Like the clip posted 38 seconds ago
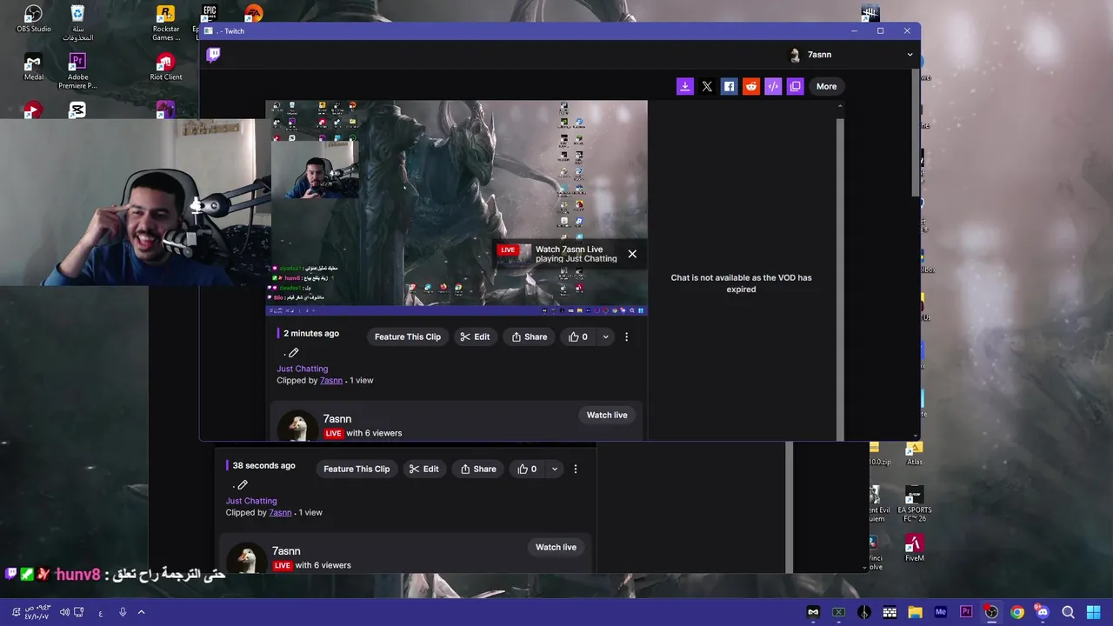The height and width of the screenshot is (626, 1113). coord(527,469)
